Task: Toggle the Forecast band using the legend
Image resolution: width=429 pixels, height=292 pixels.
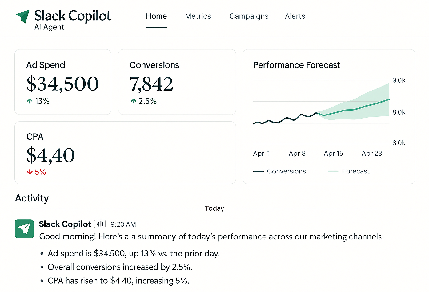Action: 355,171
